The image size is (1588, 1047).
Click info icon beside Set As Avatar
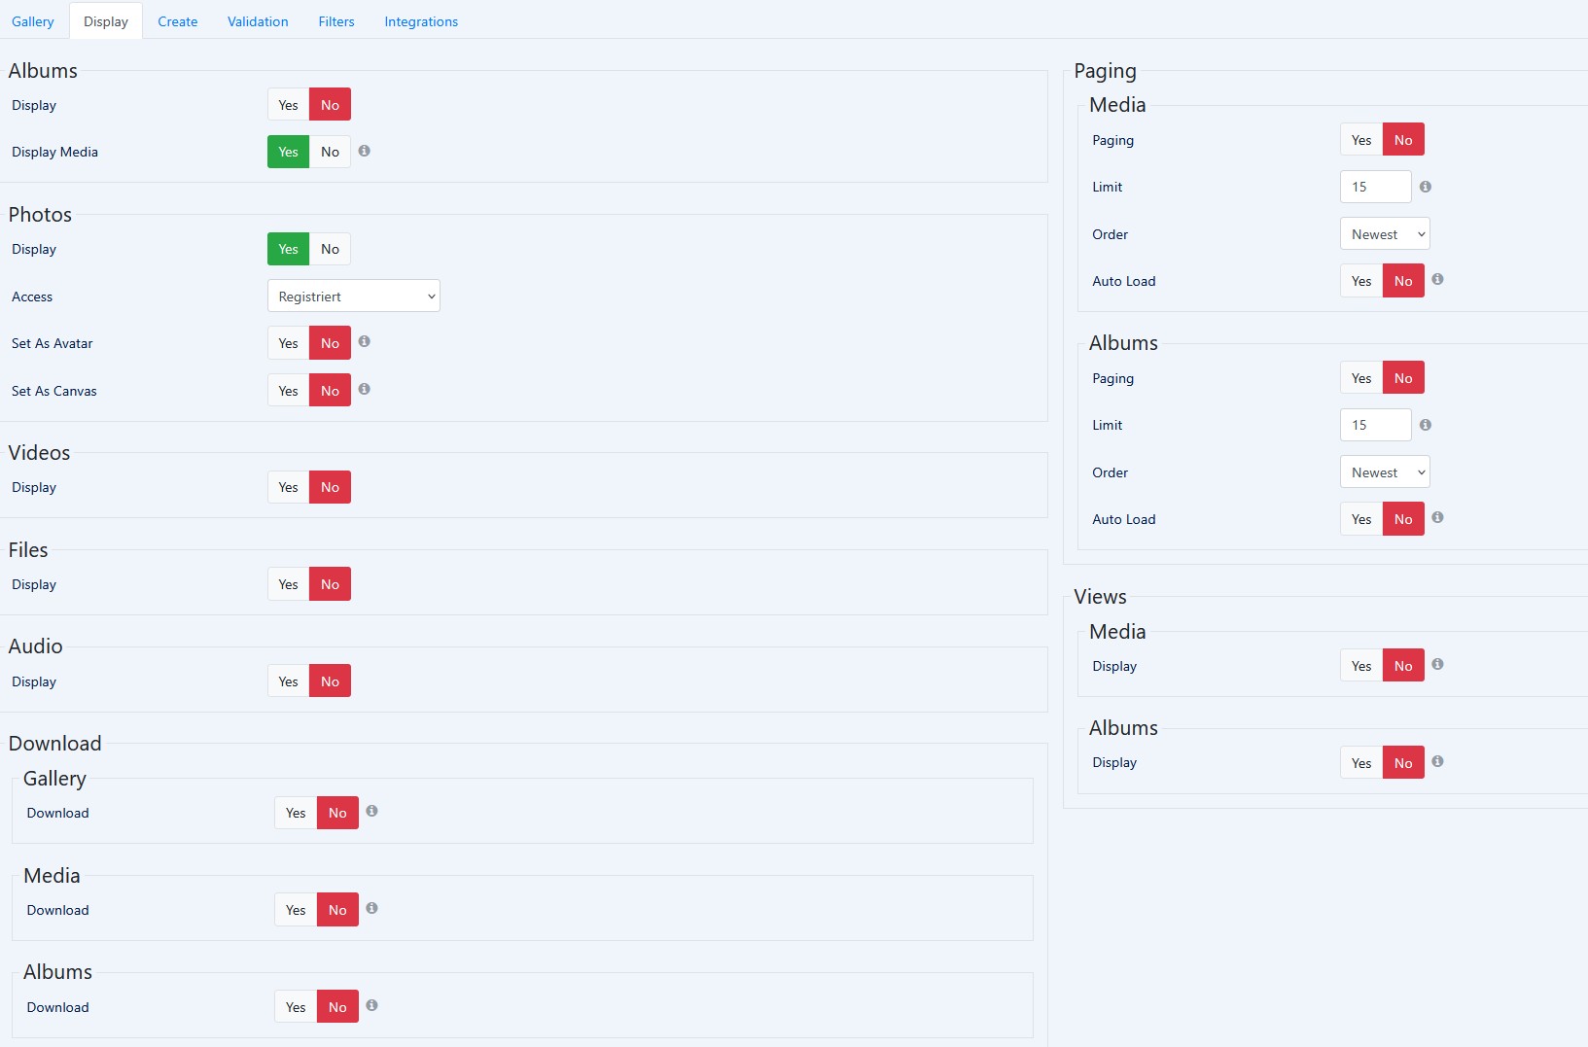364,341
